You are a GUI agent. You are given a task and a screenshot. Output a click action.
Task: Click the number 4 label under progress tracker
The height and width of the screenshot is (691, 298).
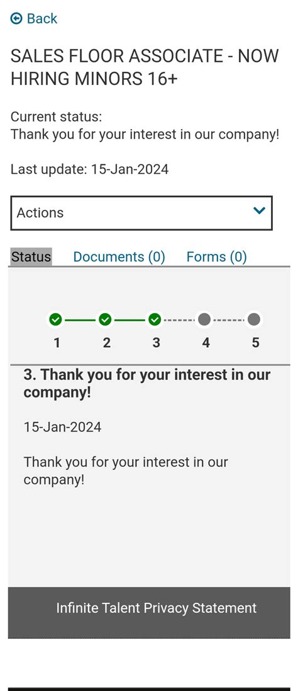pyautogui.click(x=206, y=343)
